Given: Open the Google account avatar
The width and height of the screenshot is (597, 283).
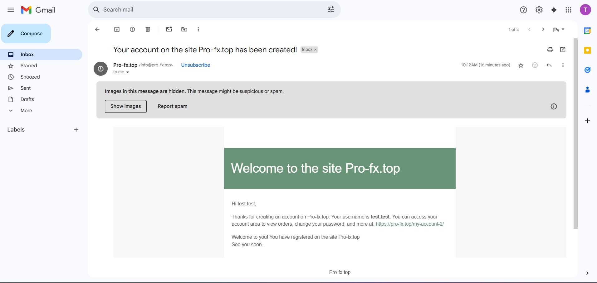Looking at the screenshot, I should click(x=585, y=10).
